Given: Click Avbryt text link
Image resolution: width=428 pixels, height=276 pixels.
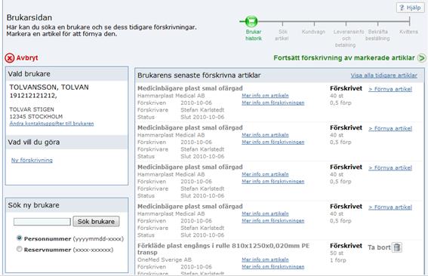Looking at the screenshot, I should (27, 58).
